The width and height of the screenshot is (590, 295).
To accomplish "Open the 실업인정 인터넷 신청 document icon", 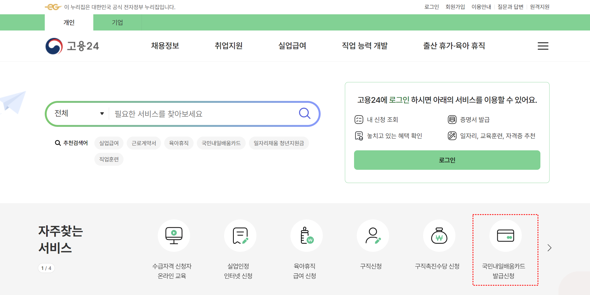I will (240, 236).
